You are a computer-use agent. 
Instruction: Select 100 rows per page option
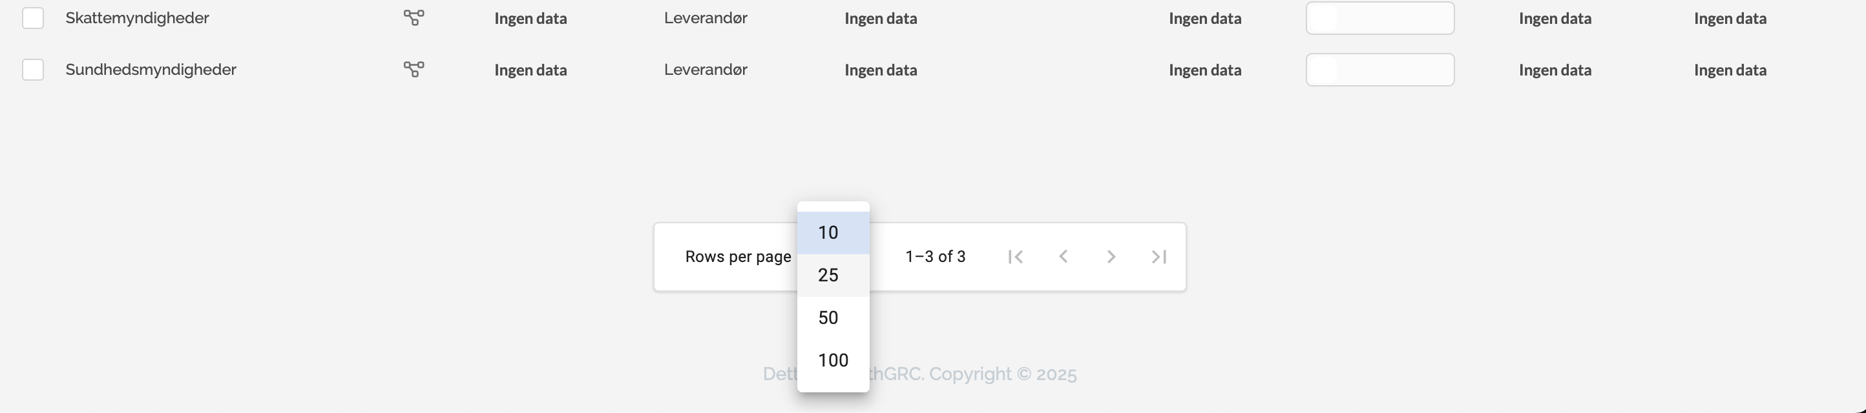[x=833, y=360]
